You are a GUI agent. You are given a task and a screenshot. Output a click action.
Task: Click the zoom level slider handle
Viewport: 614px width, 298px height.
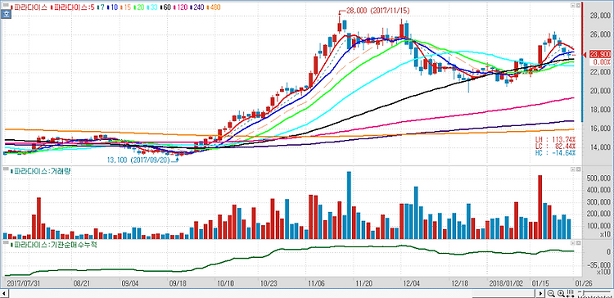[584, 293]
